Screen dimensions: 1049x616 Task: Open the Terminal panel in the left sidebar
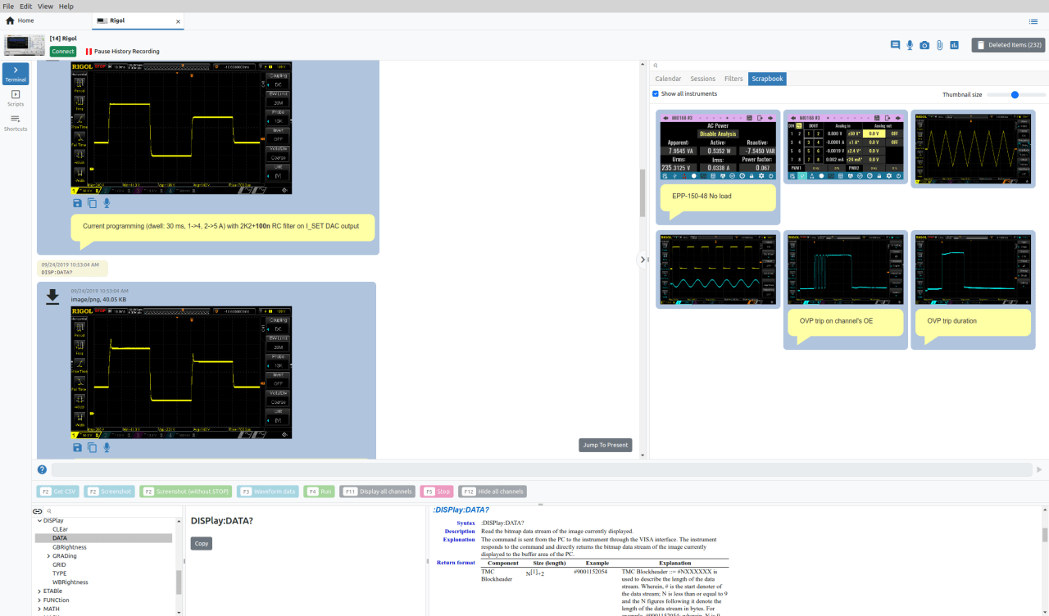(x=15, y=74)
